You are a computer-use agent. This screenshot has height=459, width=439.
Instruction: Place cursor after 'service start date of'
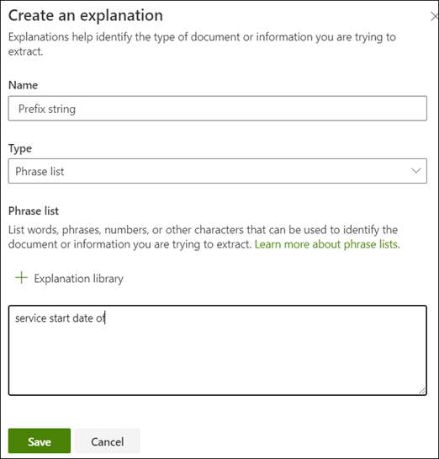(105, 318)
